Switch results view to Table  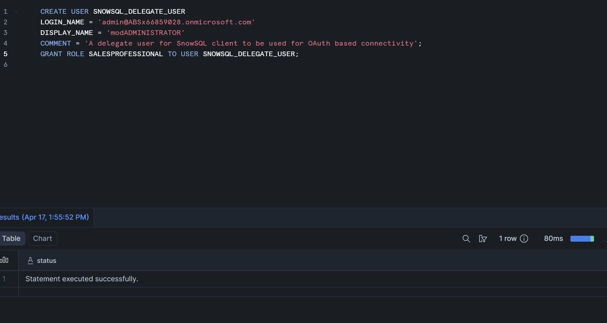pos(11,239)
